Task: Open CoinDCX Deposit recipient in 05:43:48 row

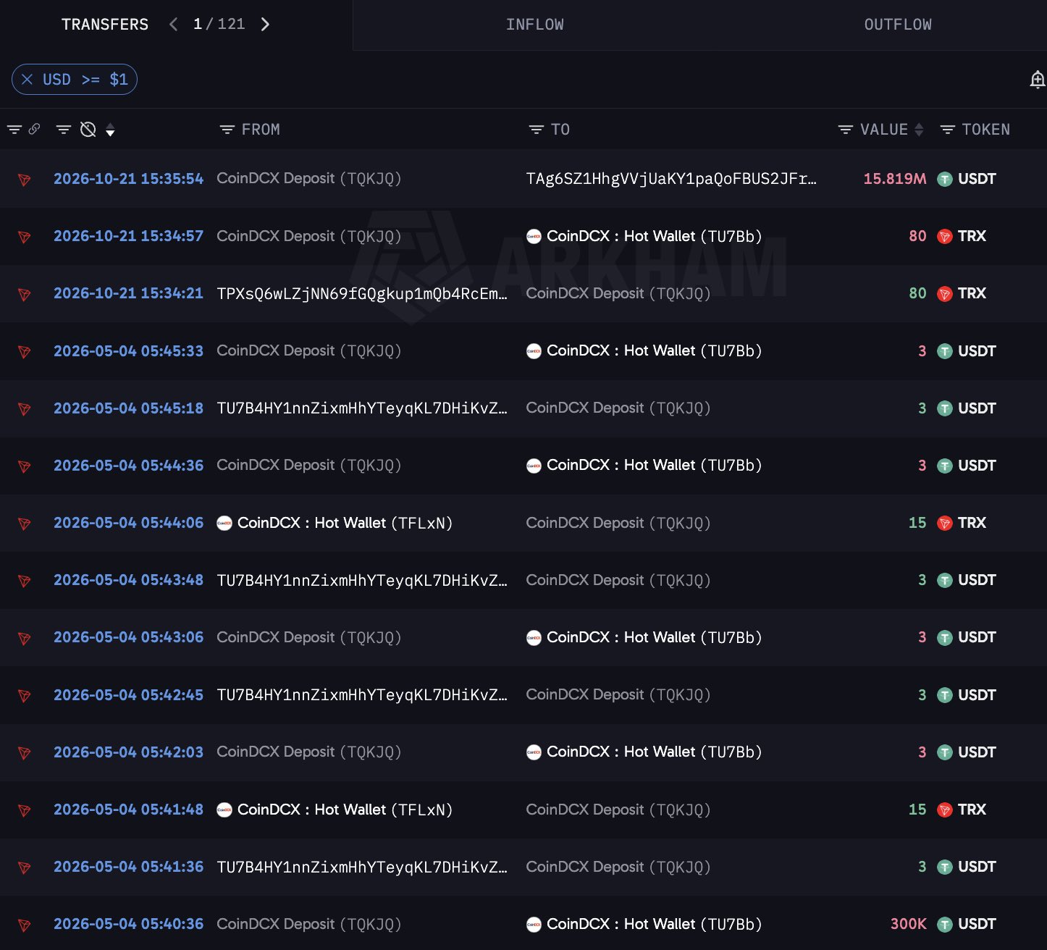Action: click(618, 580)
